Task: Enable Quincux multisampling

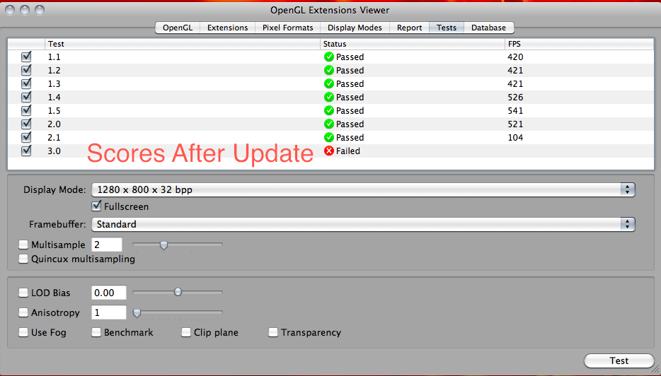Action: tap(23, 259)
